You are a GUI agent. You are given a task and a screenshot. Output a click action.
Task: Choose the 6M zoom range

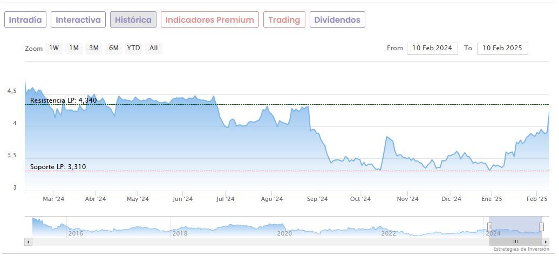[x=113, y=48]
